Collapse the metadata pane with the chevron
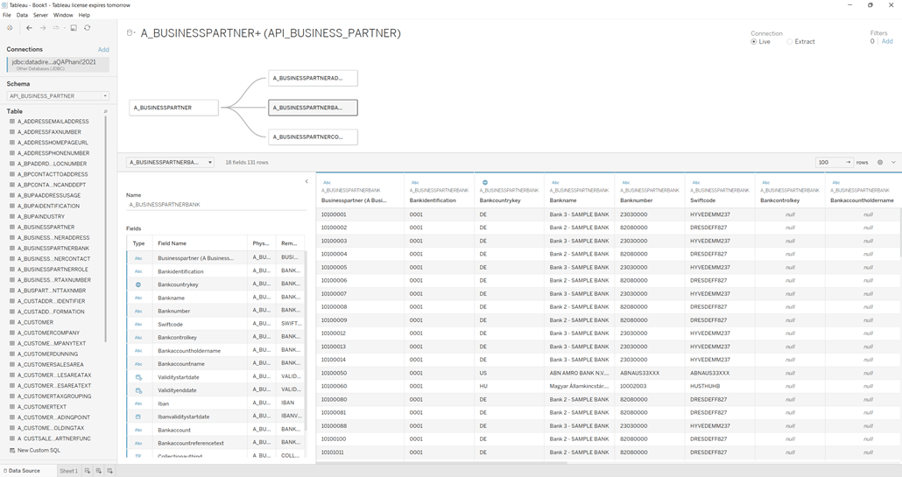This screenshot has width=902, height=477. (x=307, y=182)
